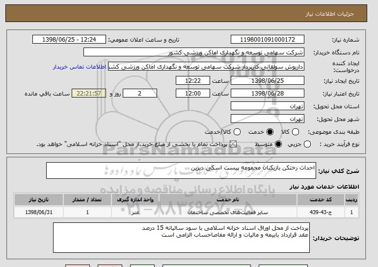
Task: Click the شماره نیاز field 1198001091000172
Action: tap(268, 40)
